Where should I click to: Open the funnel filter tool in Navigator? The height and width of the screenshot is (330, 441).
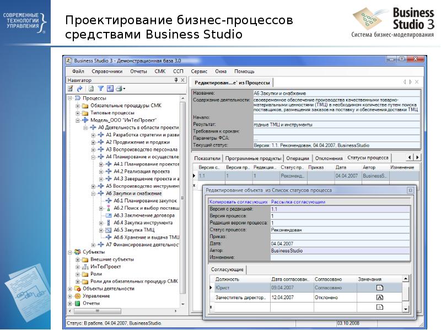[x=100, y=89]
